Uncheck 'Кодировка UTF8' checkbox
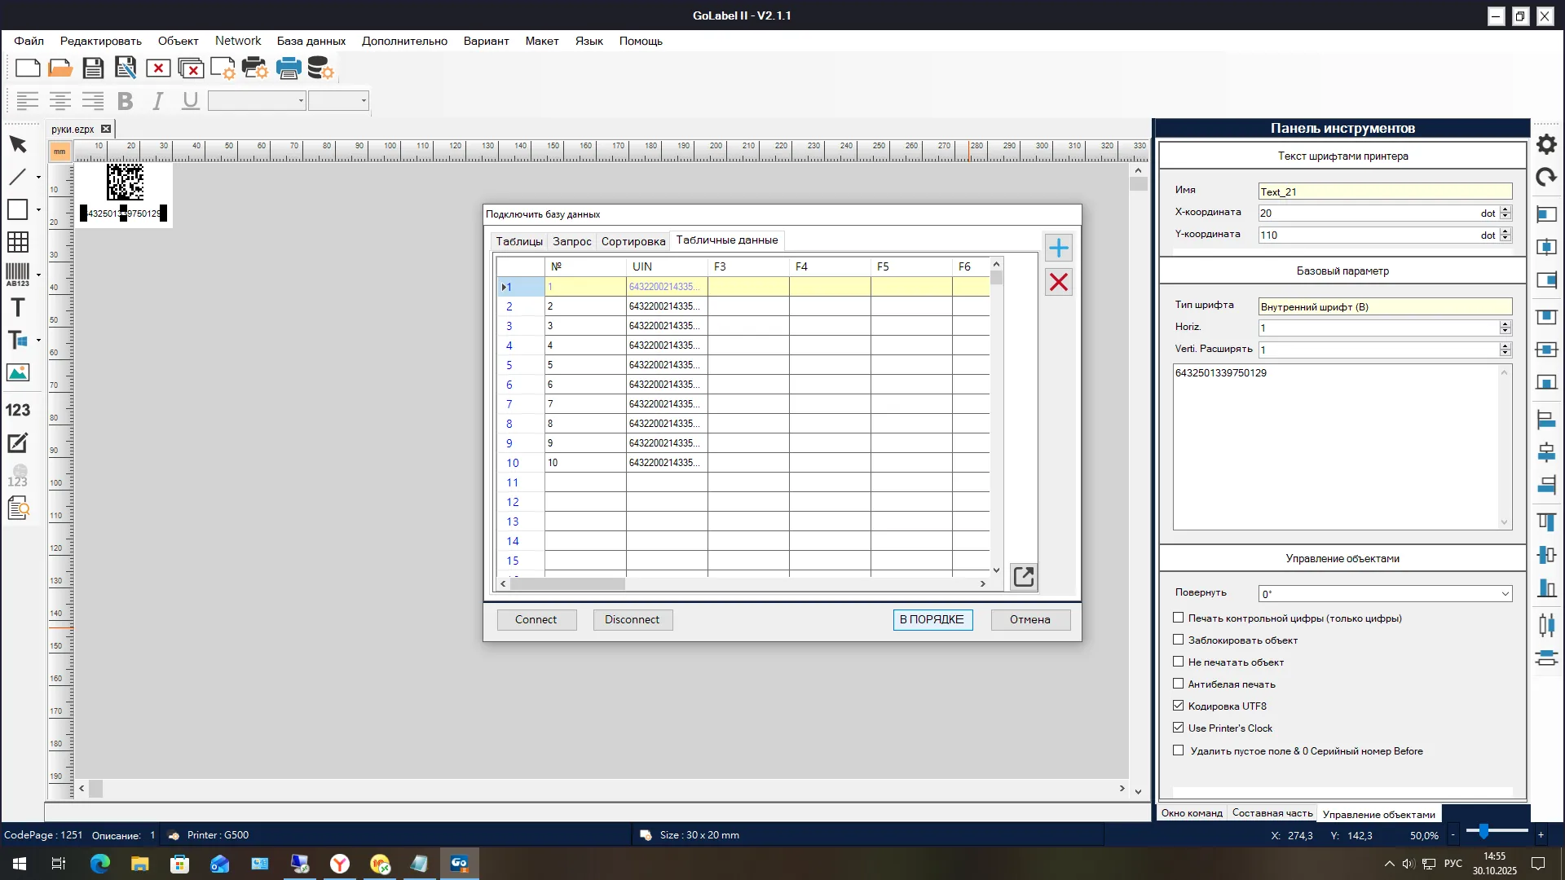Viewport: 1565px width, 880px height. tap(1178, 706)
